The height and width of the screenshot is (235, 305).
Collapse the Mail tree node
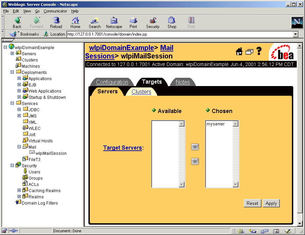click(19, 147)
